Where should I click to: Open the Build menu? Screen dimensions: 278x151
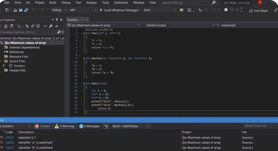click(x=53, y=3)
